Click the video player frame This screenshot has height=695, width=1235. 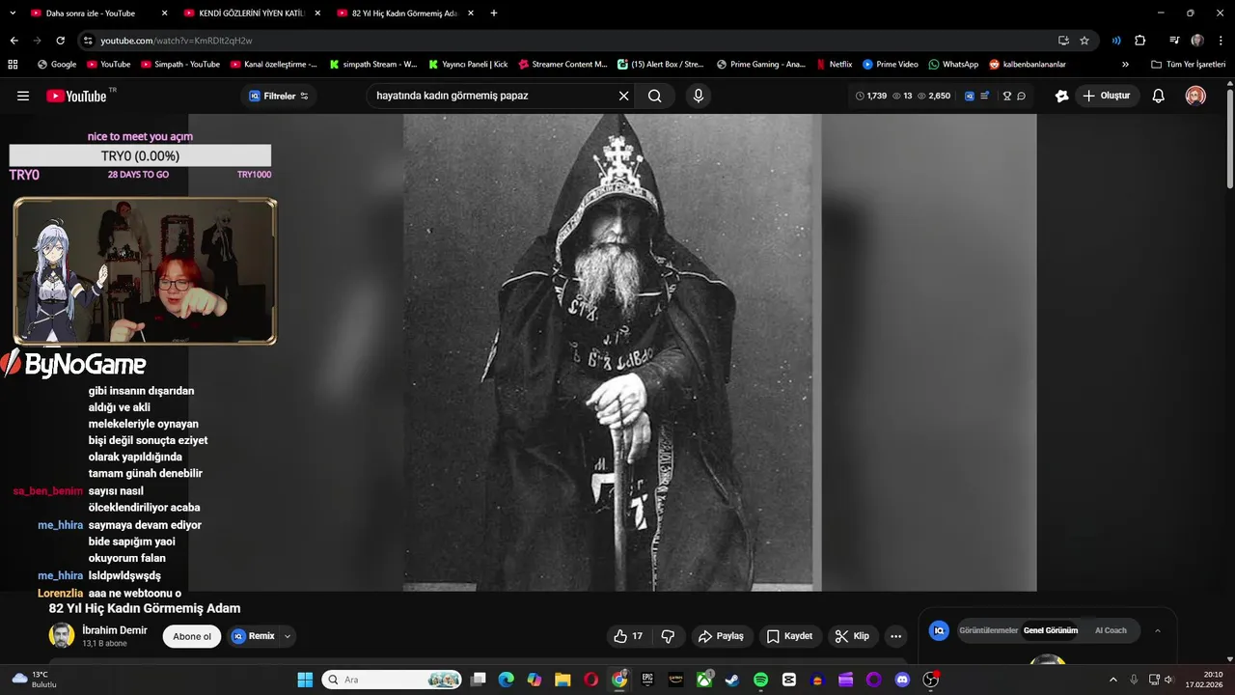pyautogui.click(x=613, y=352)
